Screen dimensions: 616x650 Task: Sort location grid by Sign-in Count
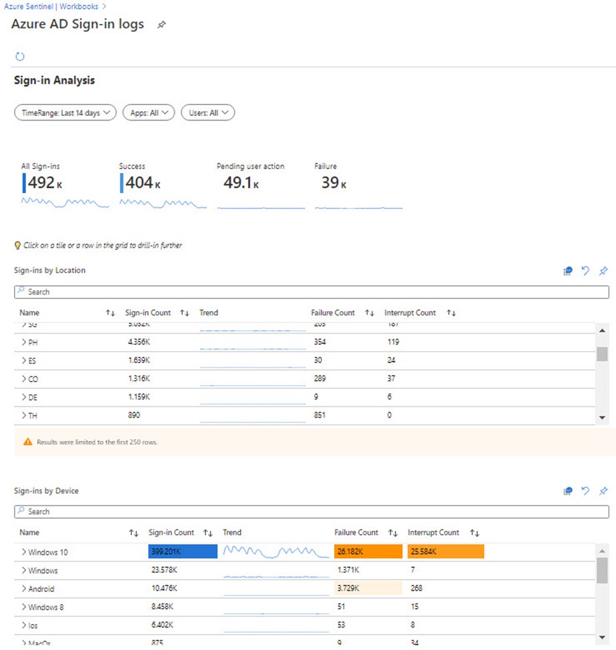(185, 313)
